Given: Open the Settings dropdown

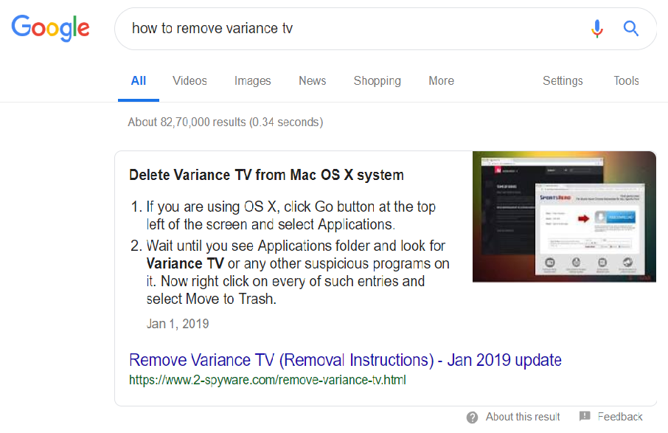Looking at the screenshot, I should click(x=563, y=81).
